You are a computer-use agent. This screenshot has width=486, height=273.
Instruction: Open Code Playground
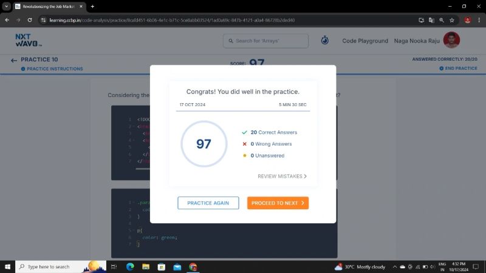pos(365,41)
